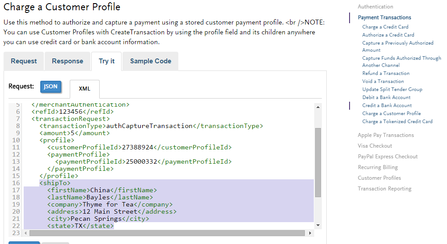The width and height of the screenshot is (447, 244).
Task: Click the horizontal scrollbar's left arrow
Action: tap(25, 233)
